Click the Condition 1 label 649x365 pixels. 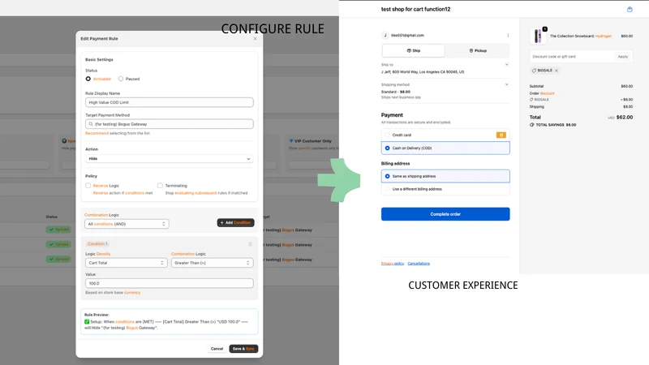click(x=97, y=244)
